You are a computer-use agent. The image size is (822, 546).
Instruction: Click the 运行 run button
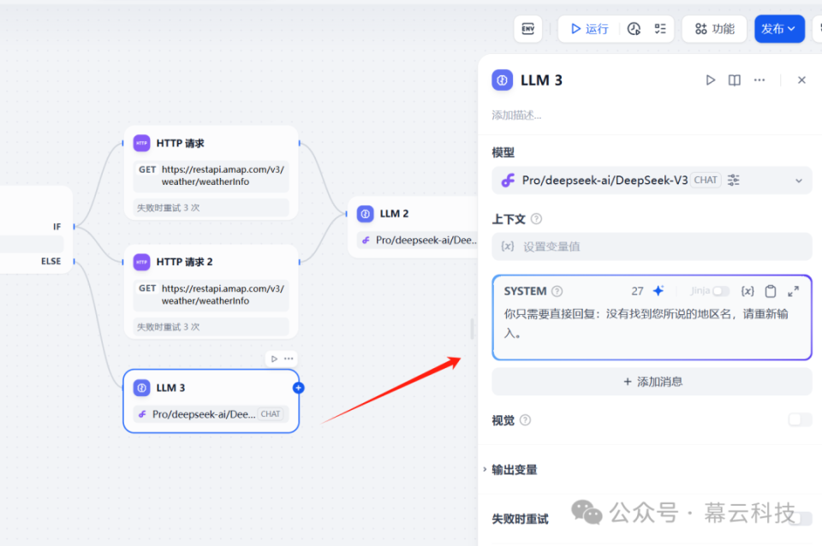[590, 29]
